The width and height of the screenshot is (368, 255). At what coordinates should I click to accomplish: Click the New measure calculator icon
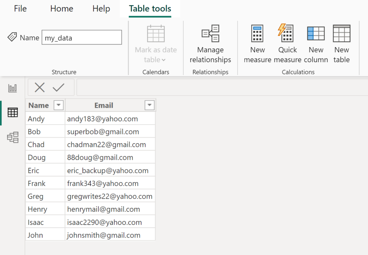[257, 34]
